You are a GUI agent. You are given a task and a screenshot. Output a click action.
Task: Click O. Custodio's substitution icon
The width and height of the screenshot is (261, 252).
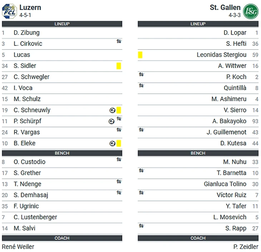click(x=119, y=160)
